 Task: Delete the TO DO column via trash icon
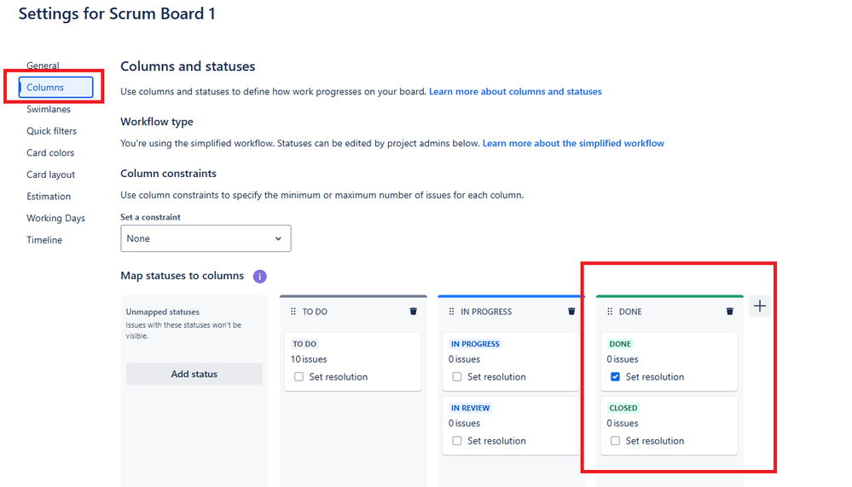pos(413,312)
